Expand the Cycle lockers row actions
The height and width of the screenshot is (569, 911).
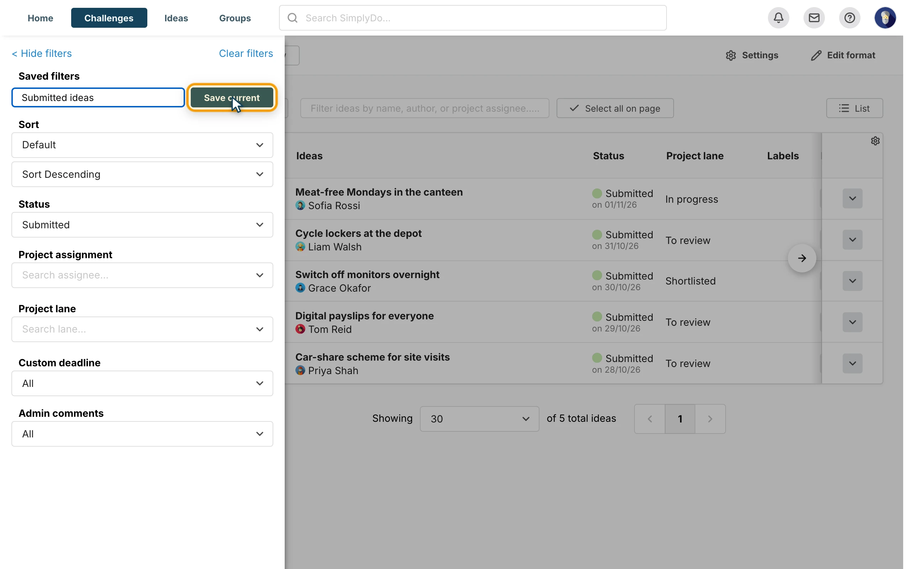[x=852, y=240]
